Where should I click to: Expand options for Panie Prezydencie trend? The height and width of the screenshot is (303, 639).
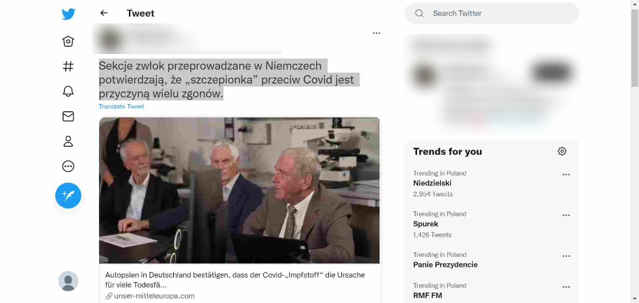[x=566, y=256]
